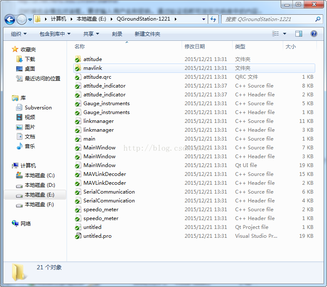The height and width of the screenshot is (287, 327).
Task: Click the untitled.pro file icon
Action: pos(78,236)
